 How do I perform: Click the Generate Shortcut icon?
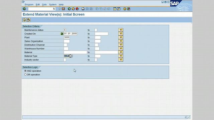pos(119,9)
